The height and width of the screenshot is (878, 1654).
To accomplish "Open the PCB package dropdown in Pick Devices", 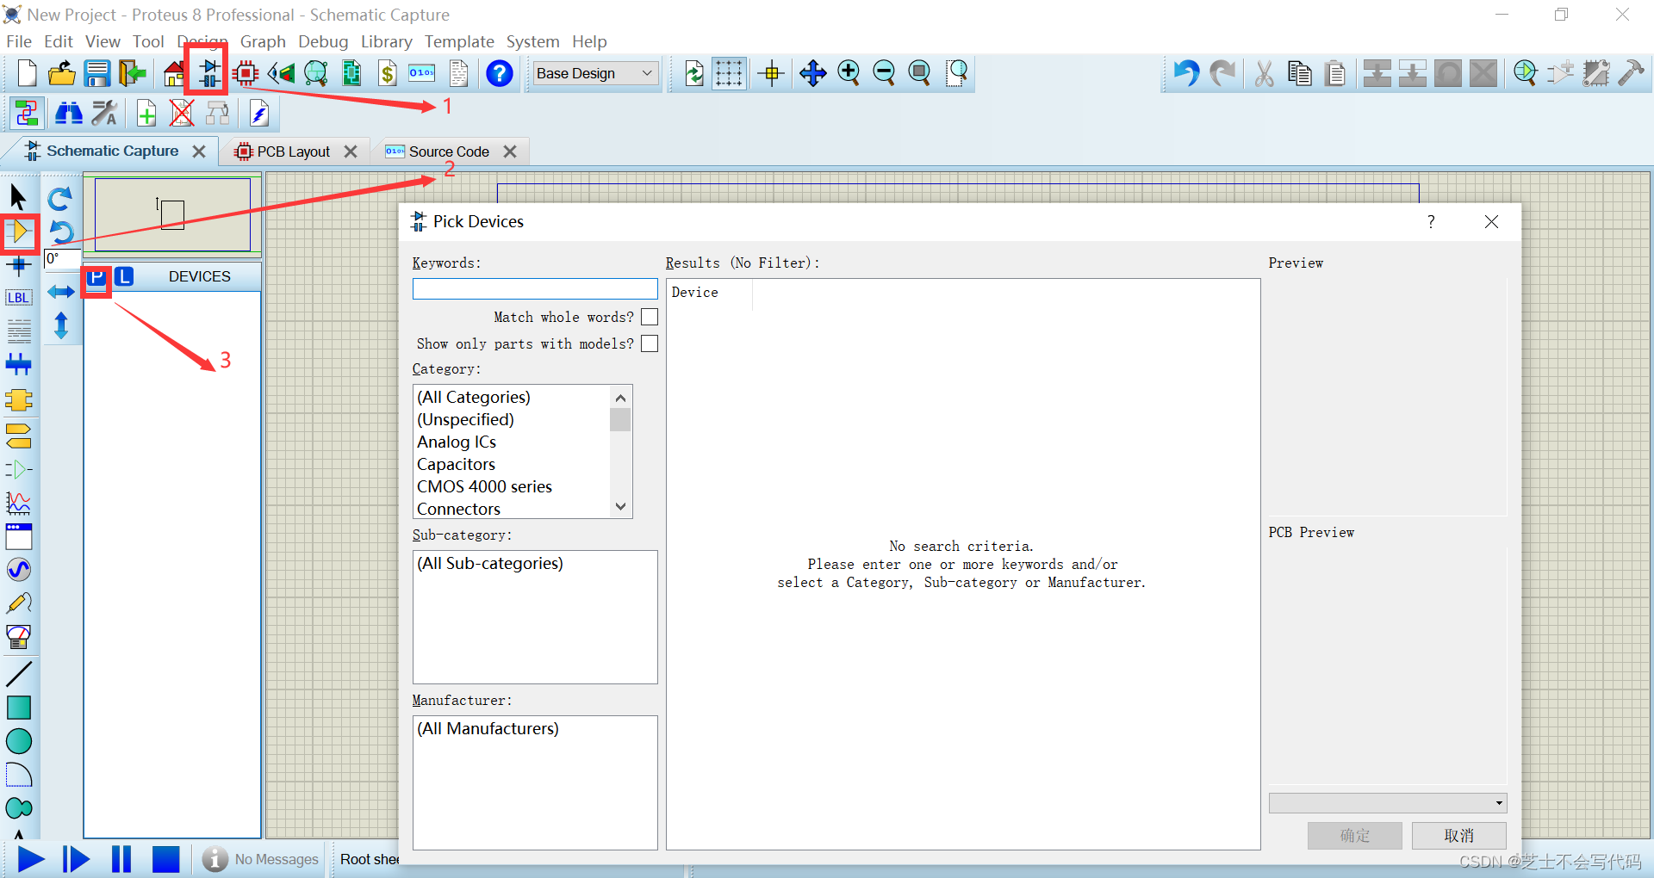I will click(x=1388, y=803).
